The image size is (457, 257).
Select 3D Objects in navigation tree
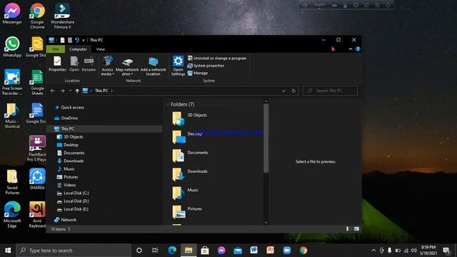(x=73, y=136)
